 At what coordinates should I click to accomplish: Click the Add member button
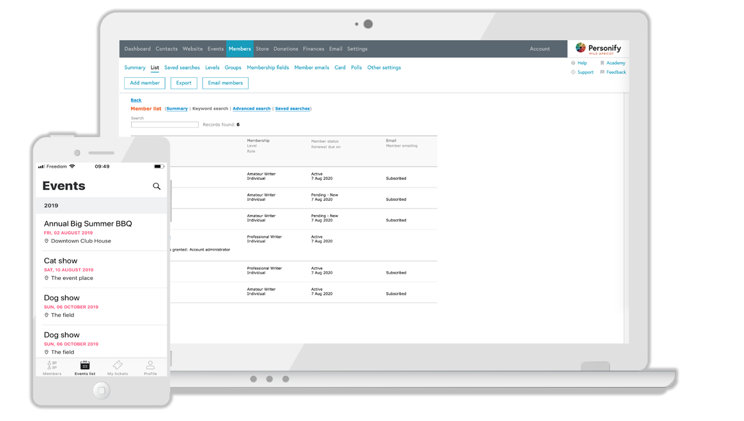pyautogui.click(x=144, y=84)
